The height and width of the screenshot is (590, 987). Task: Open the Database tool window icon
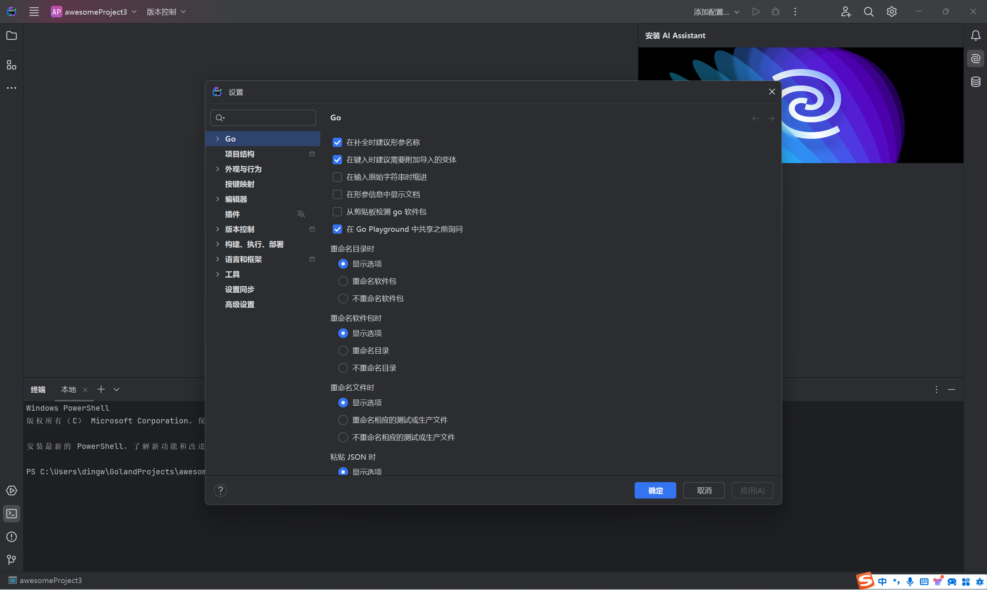coord(975,82)
